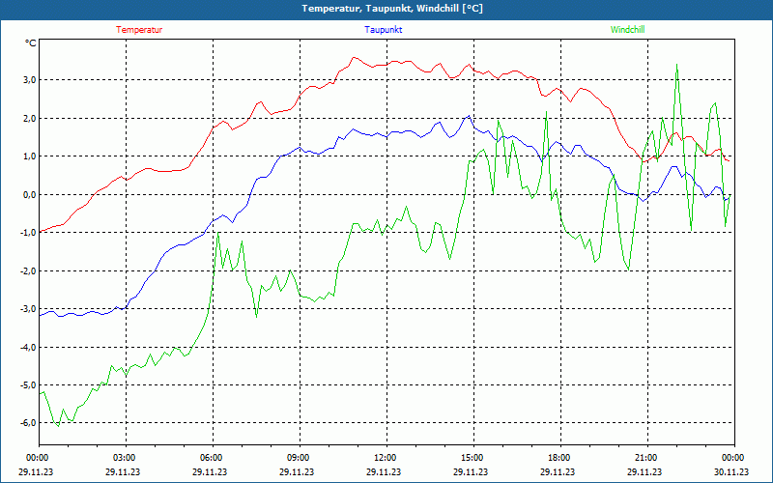
Task: Click the 12:00 time label
Action: point(386,458)
